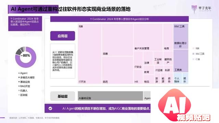Click the purple summary box mentioning 接近80%
Viewport: 219px width, 123px height.
pyautogui.click(x=25, y=24)
